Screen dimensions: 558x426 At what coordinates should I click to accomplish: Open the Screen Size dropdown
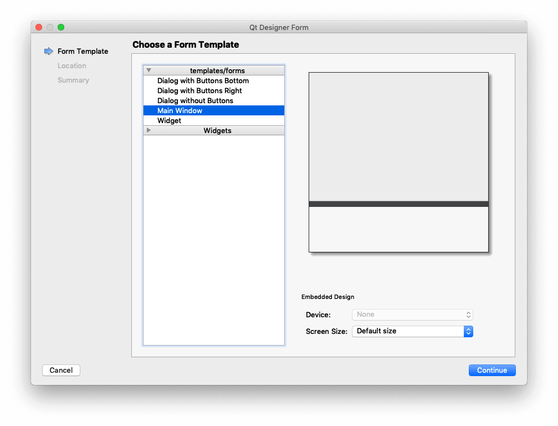click(412, 331)
